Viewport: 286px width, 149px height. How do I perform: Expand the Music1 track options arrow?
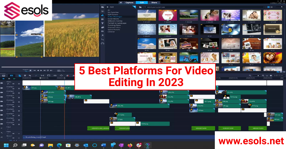click(x=19, y=138)
